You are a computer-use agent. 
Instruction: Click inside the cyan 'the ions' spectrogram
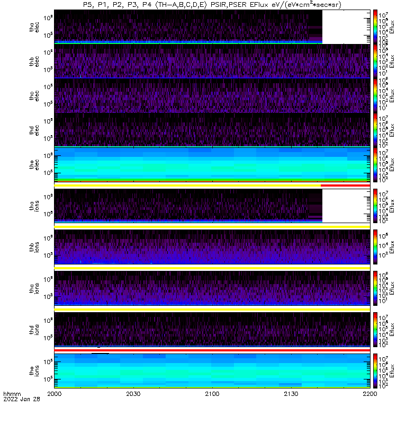point(212,370)
